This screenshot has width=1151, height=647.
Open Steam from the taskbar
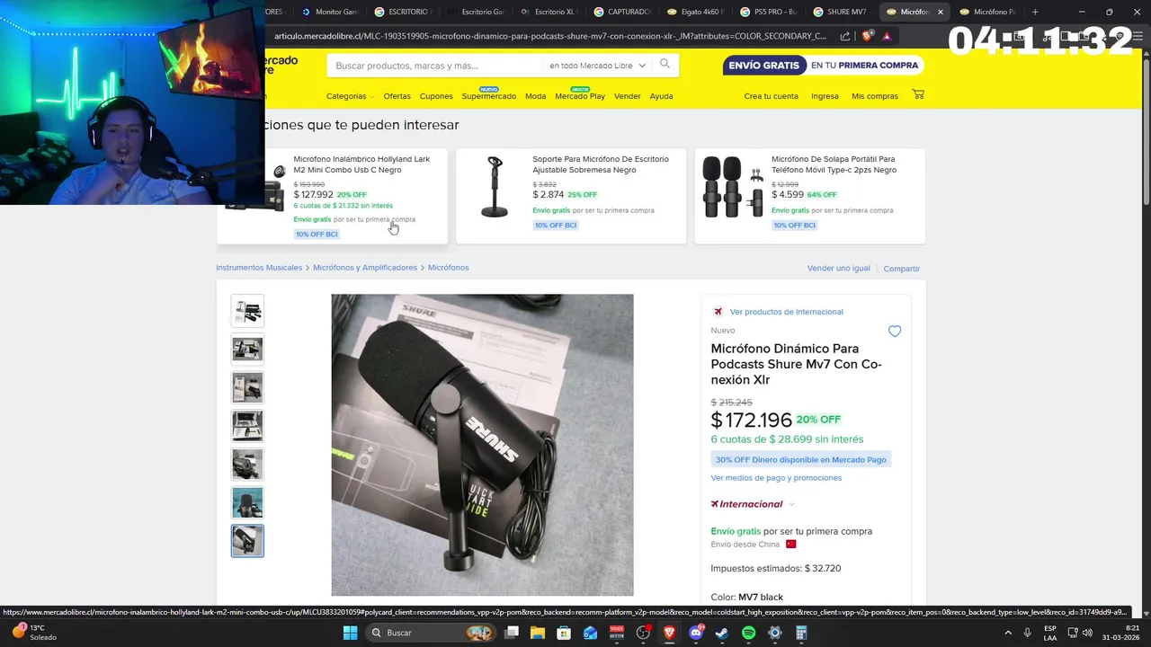pos(722,633)
